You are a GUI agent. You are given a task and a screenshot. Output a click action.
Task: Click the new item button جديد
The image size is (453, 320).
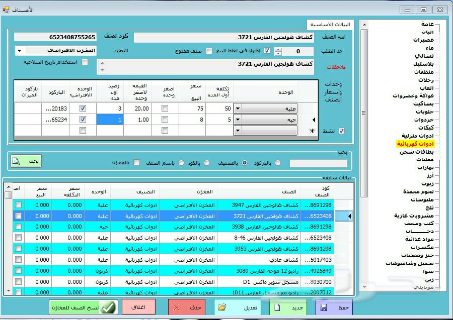pos(288,307)
